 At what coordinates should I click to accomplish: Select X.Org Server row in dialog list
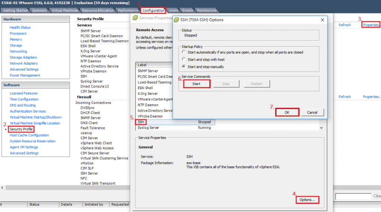click(x=154, y=94)
